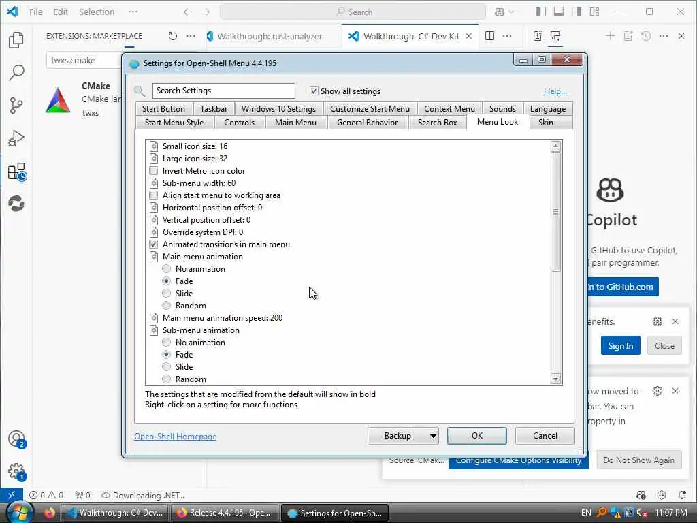Select Random for main menu animation
The image size is (697, 523).
(x=166, y=306)
